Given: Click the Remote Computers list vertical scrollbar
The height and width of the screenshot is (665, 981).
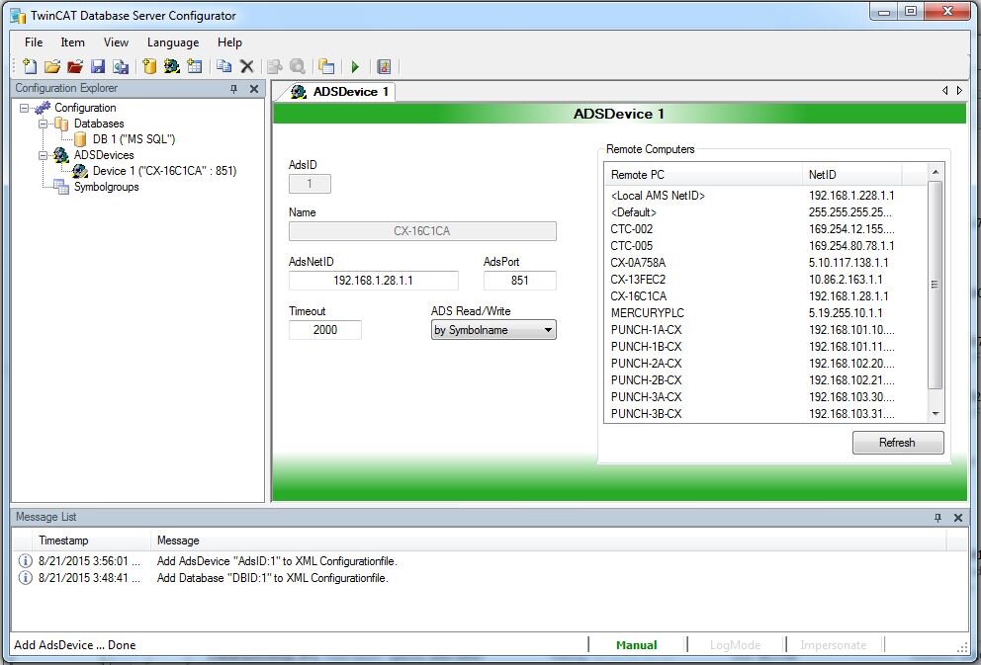Looking at the screenshot, I should click(935, 287).
